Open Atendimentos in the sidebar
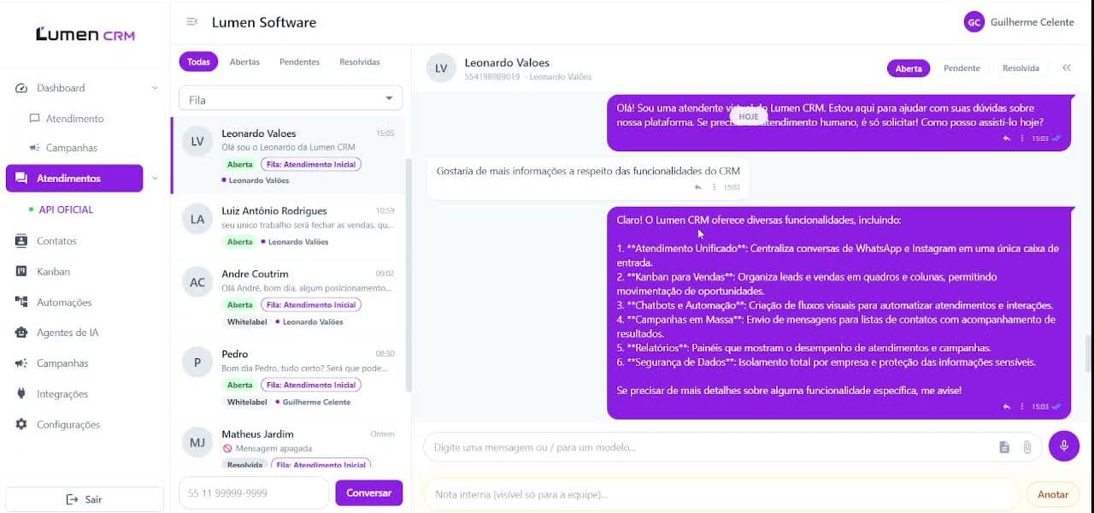Screen dimensions: 1094x513 point(74,179)
